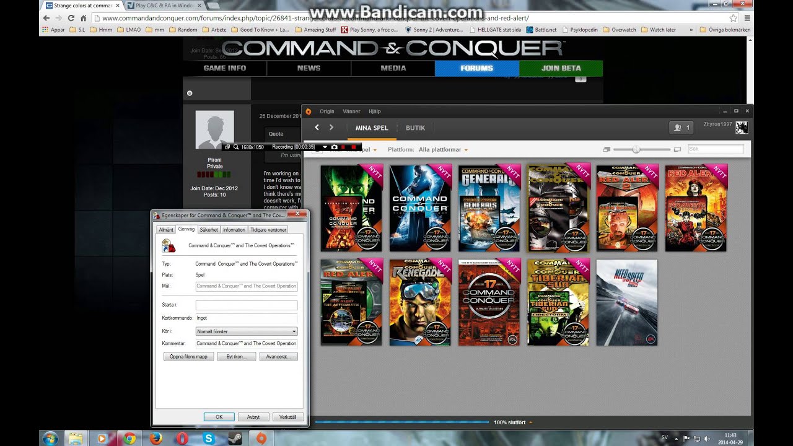Click Avbryt in the properties dialog
The image size is (793, 446).
[253, 417]
